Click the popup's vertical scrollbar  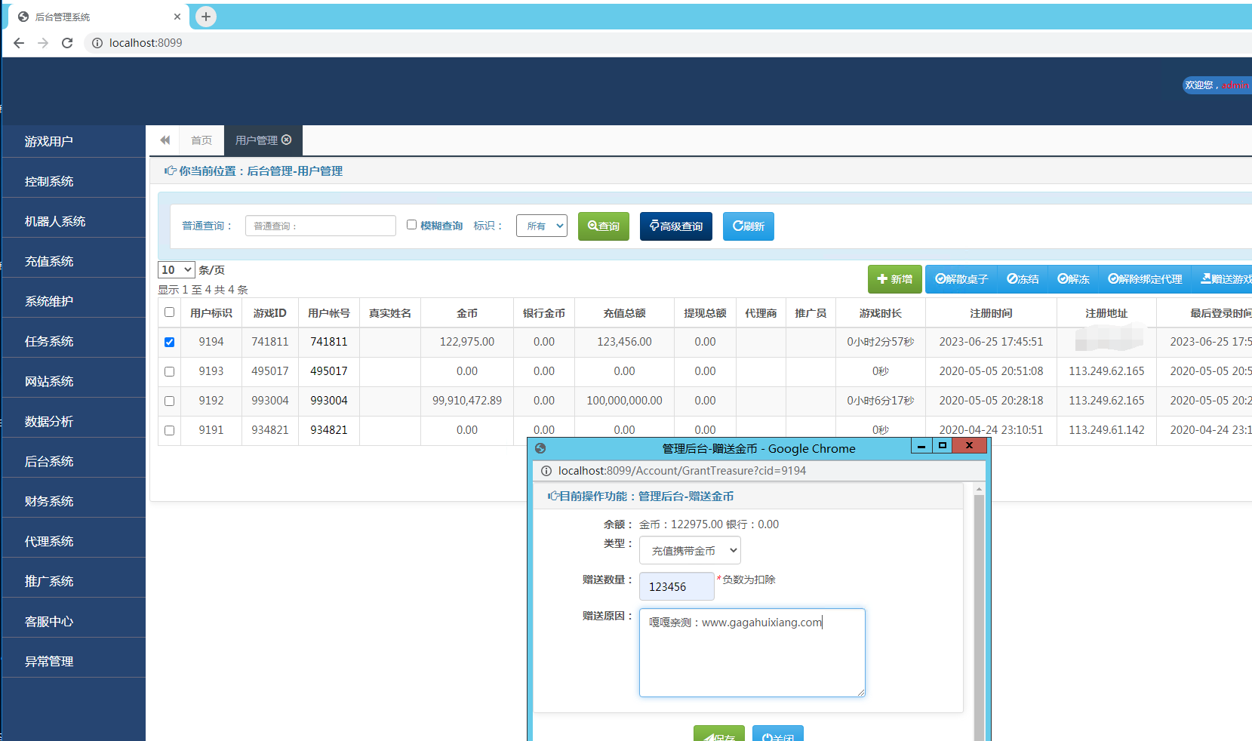click(x=979, y=604)
